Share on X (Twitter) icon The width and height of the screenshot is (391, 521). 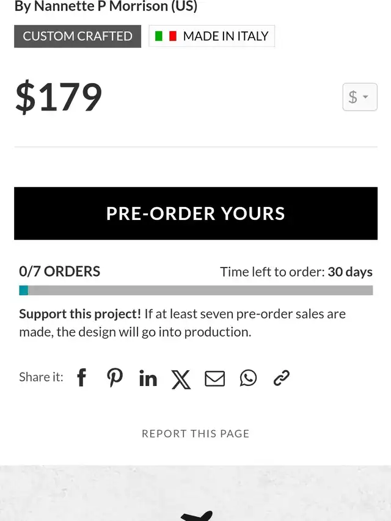point(181,379)
